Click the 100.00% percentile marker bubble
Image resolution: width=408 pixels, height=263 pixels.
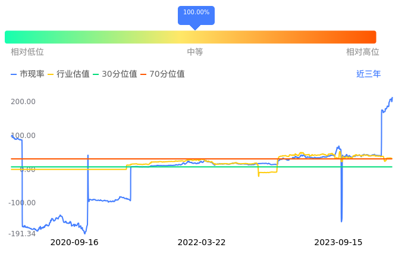click(x=196, y=13)
